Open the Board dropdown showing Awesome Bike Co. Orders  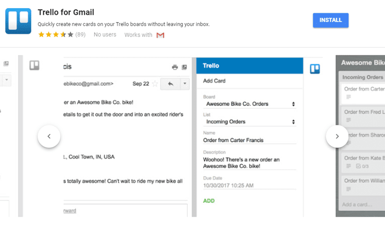click(x=249, y=104)
